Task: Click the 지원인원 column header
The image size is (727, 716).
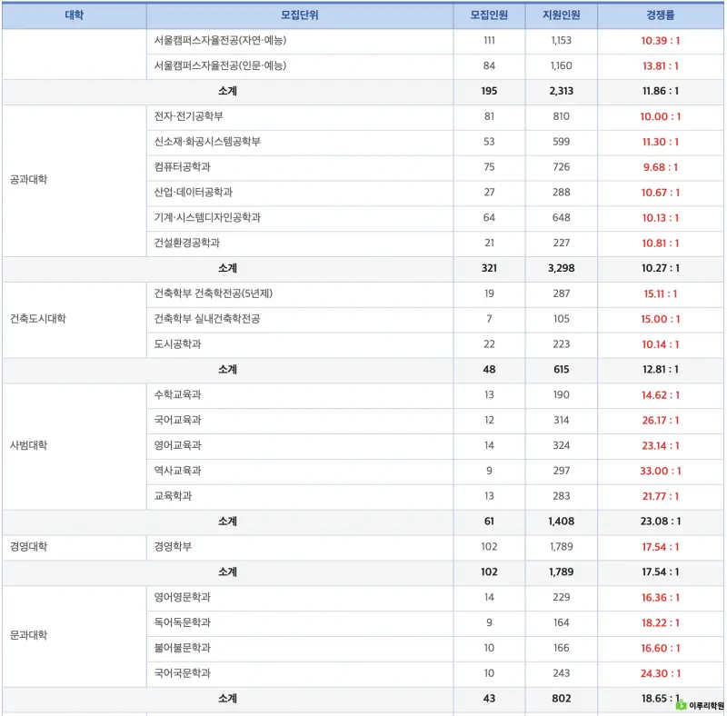Action: (561, 15)
